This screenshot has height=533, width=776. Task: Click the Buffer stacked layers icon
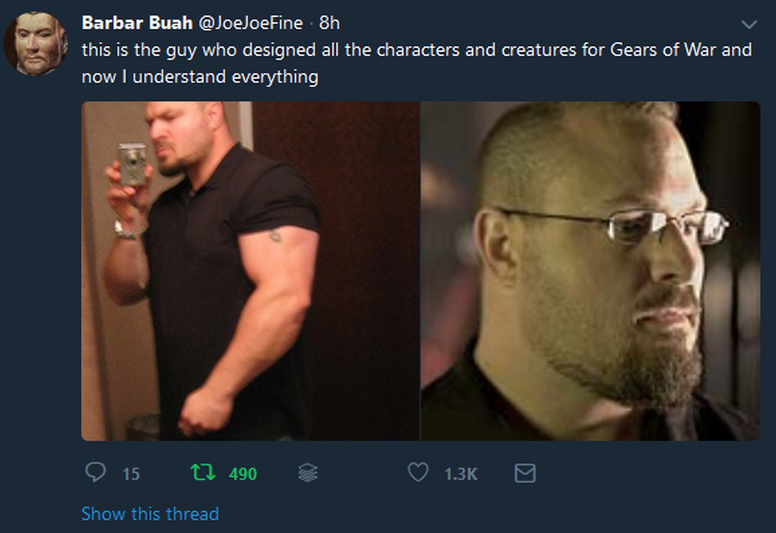[x=308, y=473]
